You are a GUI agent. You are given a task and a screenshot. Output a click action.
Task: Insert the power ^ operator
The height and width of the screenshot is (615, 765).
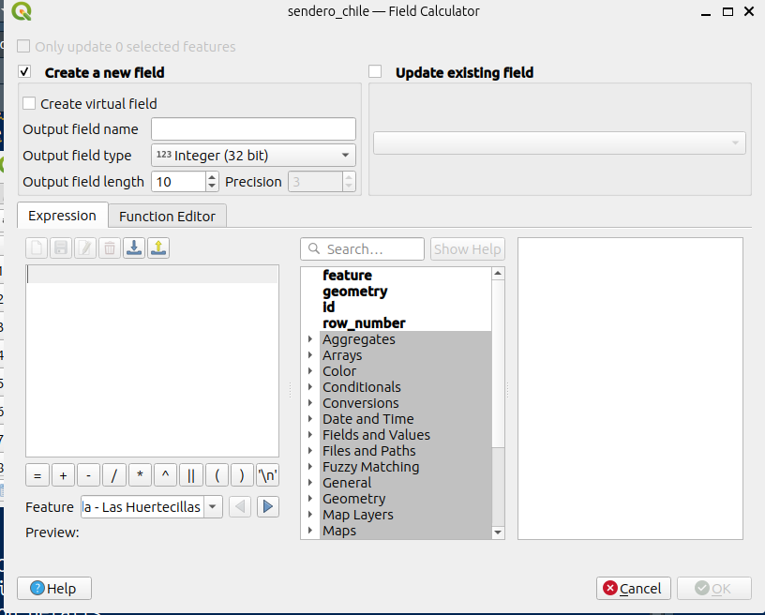click(x=165, y=475)
